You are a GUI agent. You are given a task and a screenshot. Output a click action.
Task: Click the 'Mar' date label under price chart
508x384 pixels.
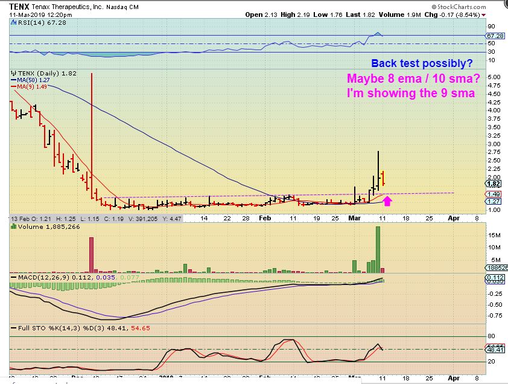(354, 219)
